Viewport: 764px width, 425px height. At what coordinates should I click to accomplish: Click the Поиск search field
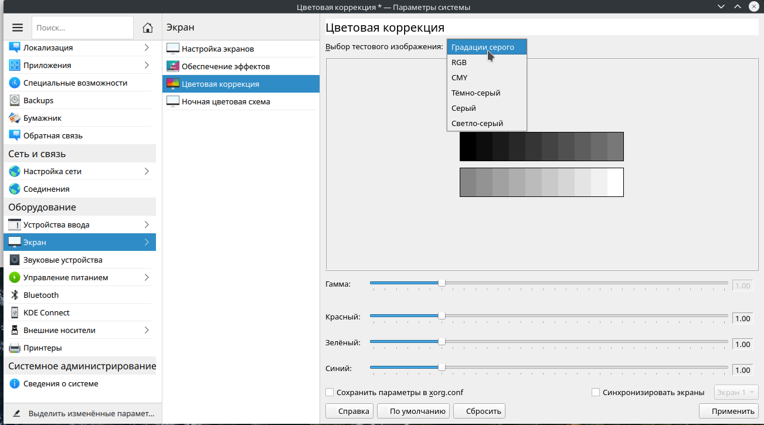pyautogui.click(x=83, y=28)
